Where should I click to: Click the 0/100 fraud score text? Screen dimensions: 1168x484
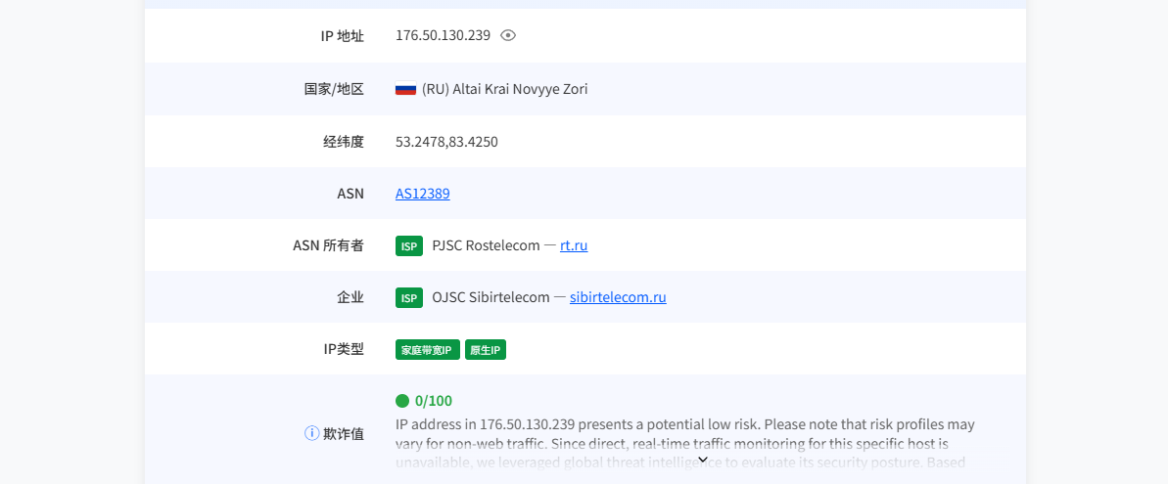(434, 402)
